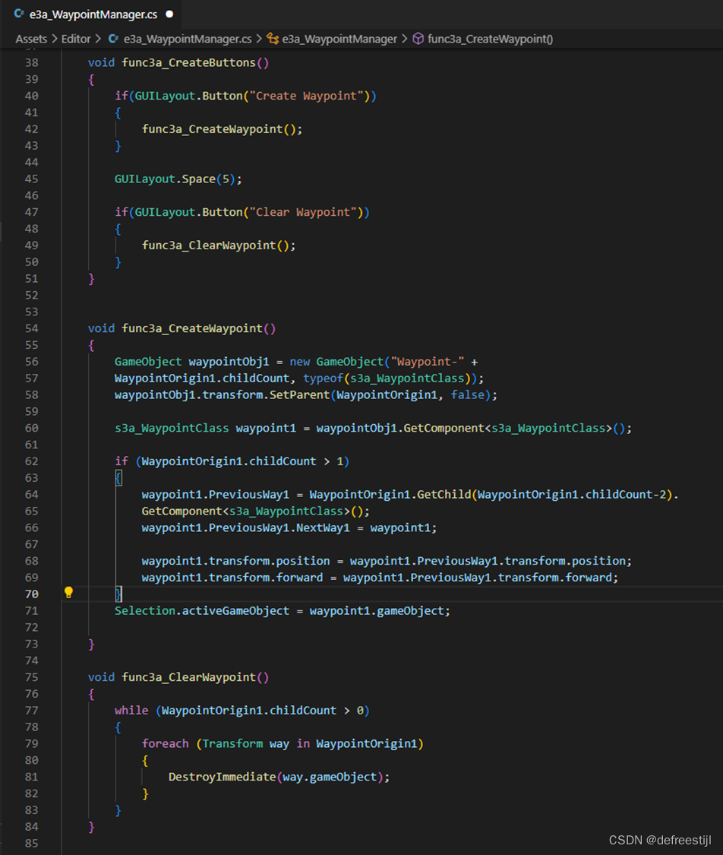Open the Editor breadcrumb dropdown
The height and width of the screenshot is (855, 723).
(76, 39)
